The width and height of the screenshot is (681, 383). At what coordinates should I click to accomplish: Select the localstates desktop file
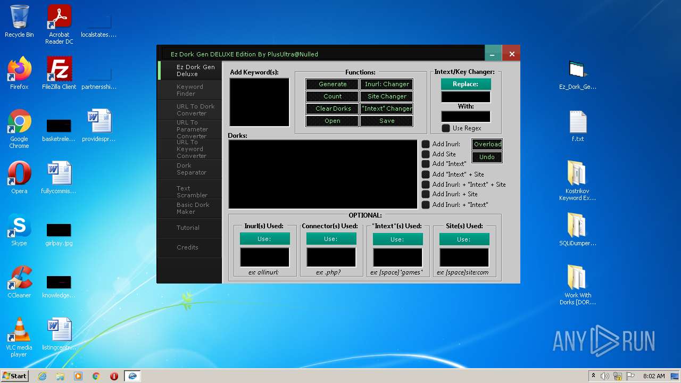click(99, 27)
